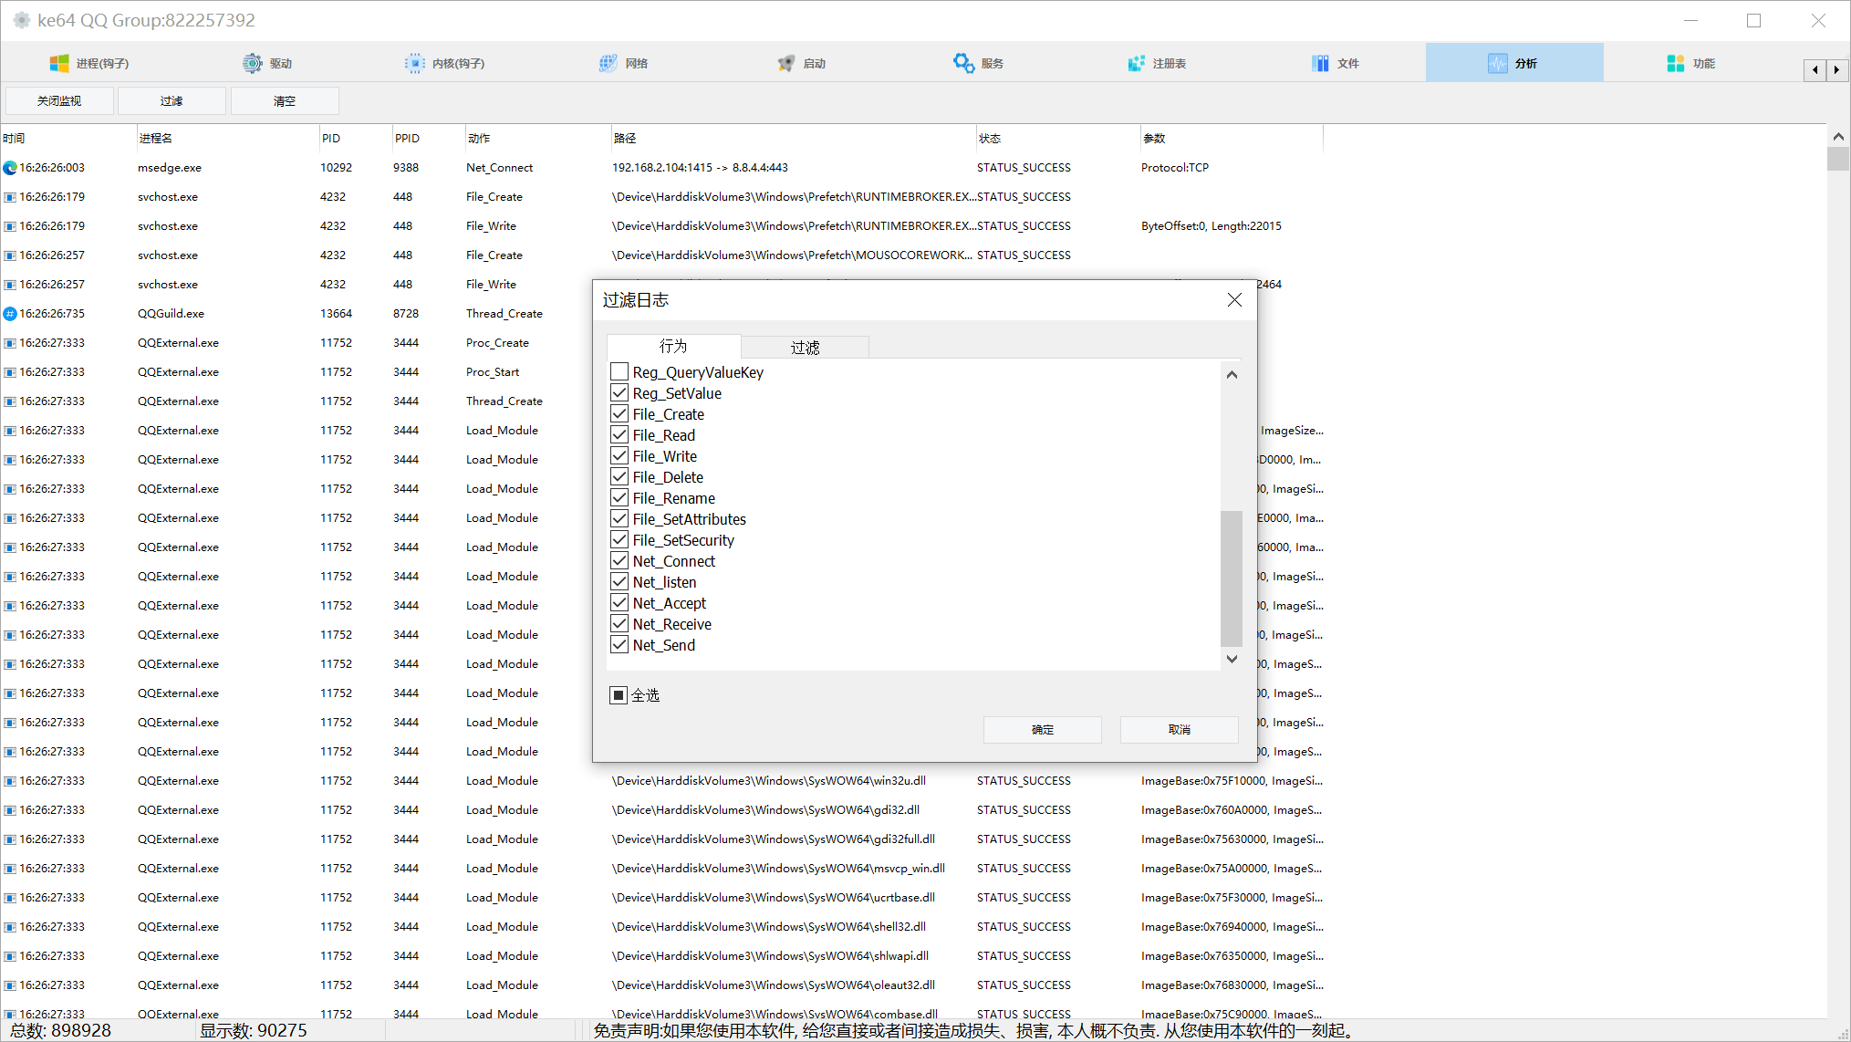Toggle the File_Rename checkbox
Image resolution: width=1851 pixels, height=1042 pixels.
click(x=619, y=497)
